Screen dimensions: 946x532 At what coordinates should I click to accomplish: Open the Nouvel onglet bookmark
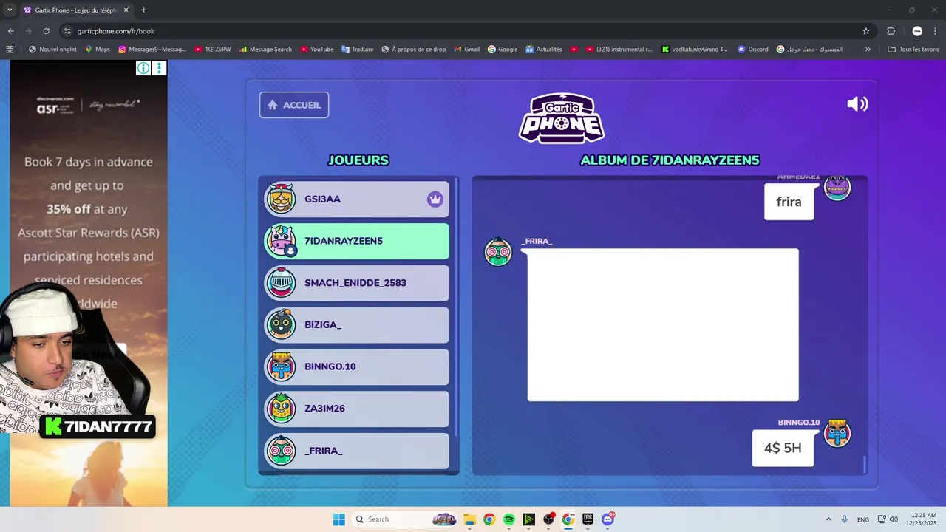52,50
